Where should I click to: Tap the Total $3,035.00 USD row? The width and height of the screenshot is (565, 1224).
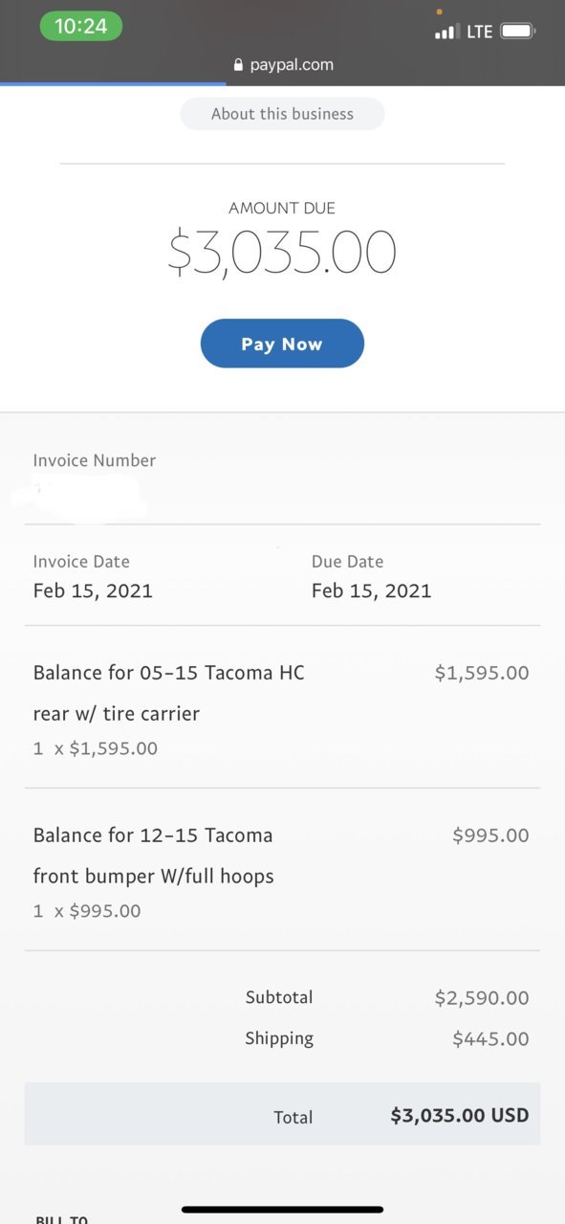tap(282, 1115)
